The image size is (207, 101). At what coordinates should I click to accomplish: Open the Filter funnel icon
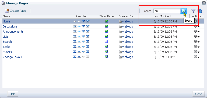[193, 11]
